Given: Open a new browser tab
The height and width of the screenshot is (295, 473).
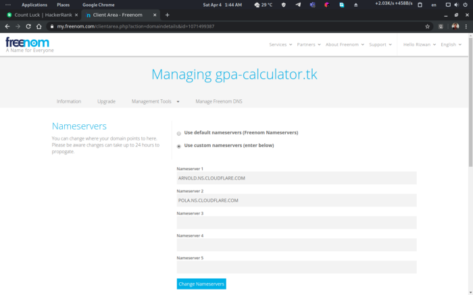Looking at the screenshot, I should [167, 15].
